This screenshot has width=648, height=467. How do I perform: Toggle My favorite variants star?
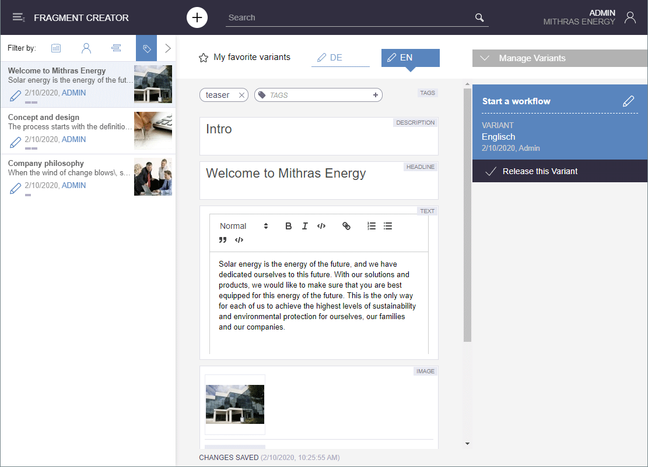pyautogui.click(x=204, y=58)
